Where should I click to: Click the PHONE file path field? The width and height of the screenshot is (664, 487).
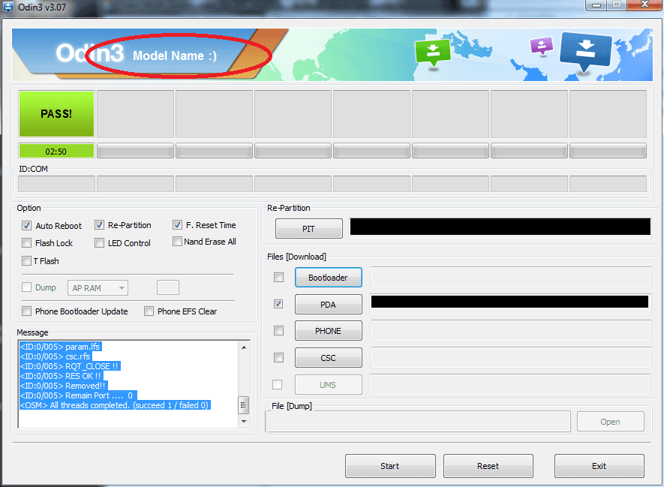[511, 330]
